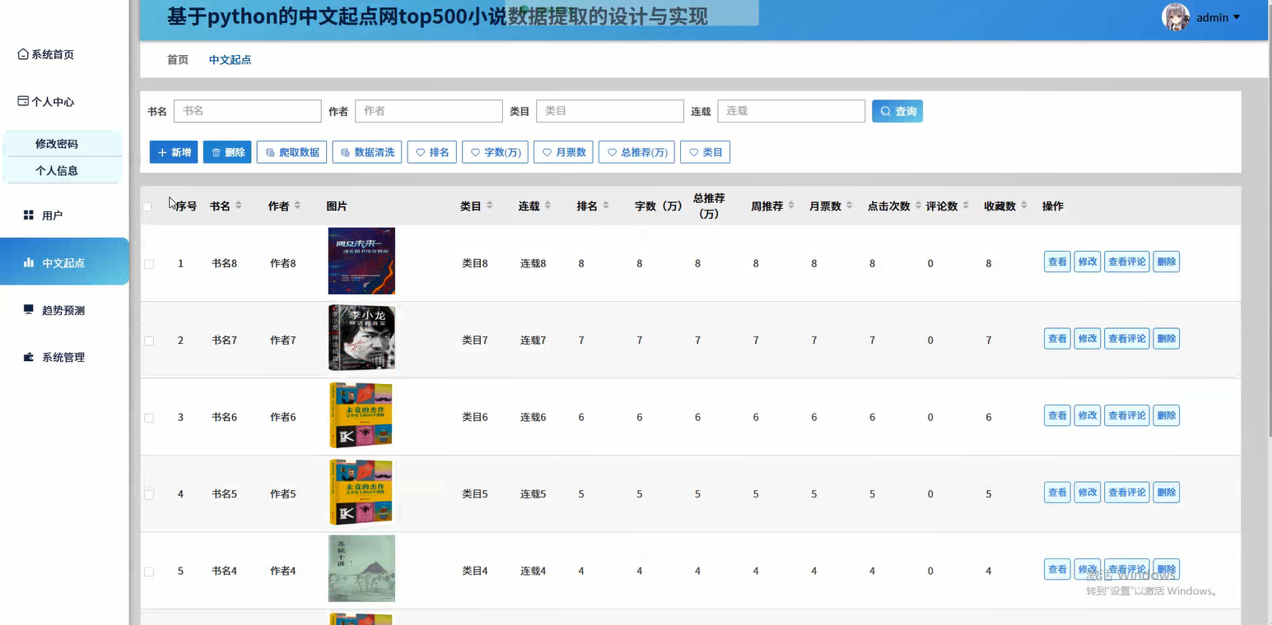Select the 趋势预测 sidebar icon
Image resolution: width=1272 pixels, height=625 pixels.
(x=26, y=309)
